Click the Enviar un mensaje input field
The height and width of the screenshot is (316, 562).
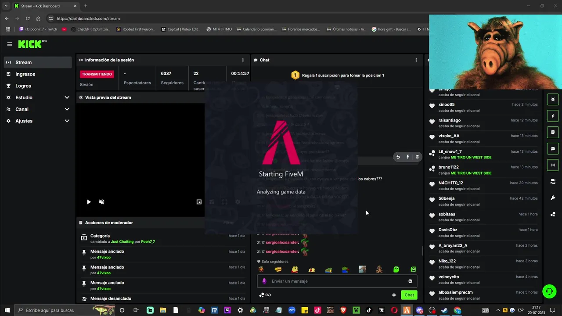click(x=337, y=281)
